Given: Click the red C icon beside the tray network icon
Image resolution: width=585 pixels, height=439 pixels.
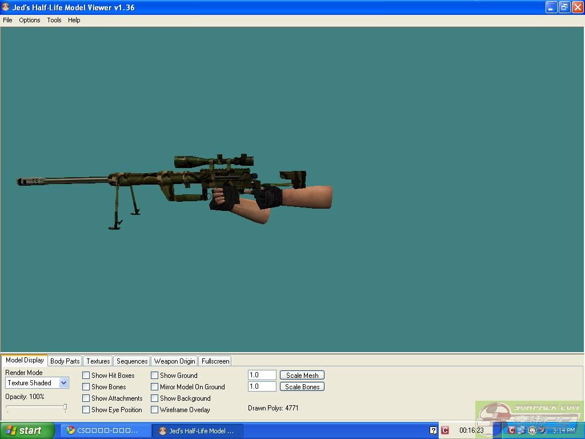Looking at the screenshot, I should click(x=512, y=430).
